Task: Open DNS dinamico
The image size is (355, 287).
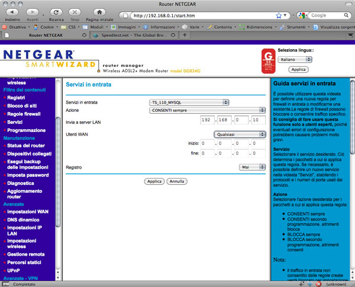Action: click(x=23, y=220)
